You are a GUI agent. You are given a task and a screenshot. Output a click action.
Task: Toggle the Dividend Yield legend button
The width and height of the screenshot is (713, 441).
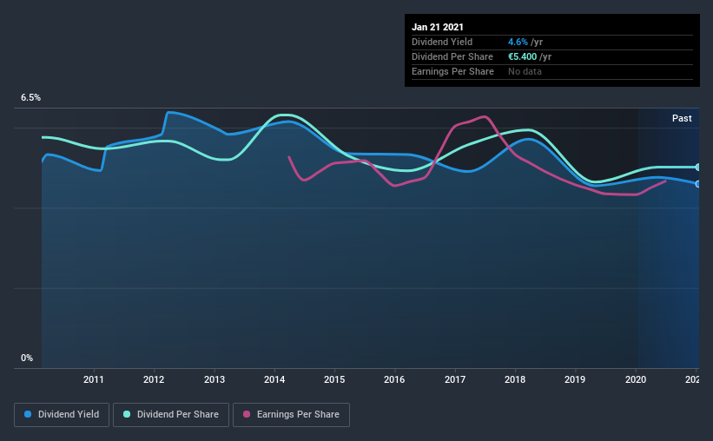click(62, 415)
